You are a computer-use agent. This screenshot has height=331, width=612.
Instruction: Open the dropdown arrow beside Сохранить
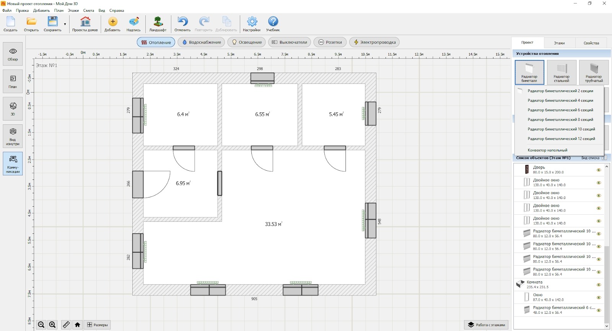[x=65, y=24]
